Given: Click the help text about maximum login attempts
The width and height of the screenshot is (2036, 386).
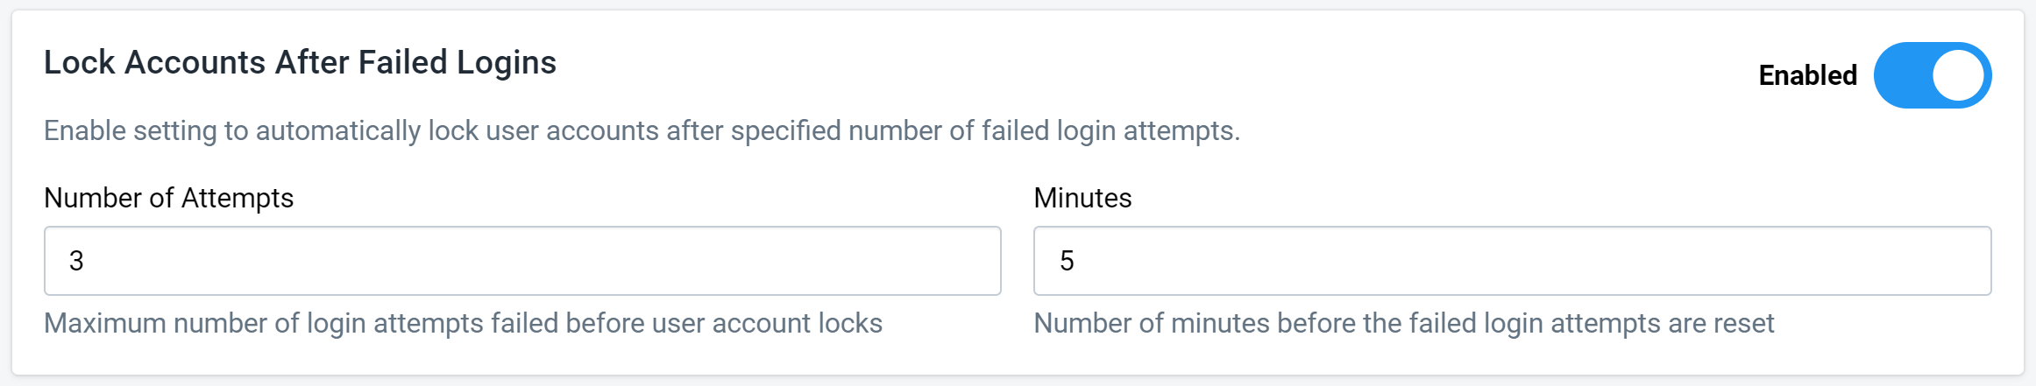Looking at the screenshot, I should [x=463, y=324].
